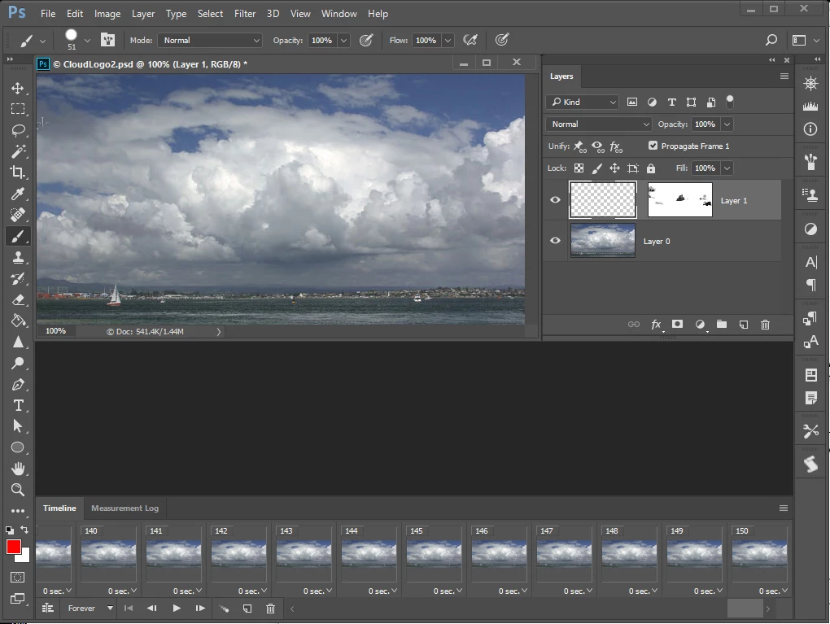
Task: Activate the Horizontal Type tool
Action: coord(17,405)
